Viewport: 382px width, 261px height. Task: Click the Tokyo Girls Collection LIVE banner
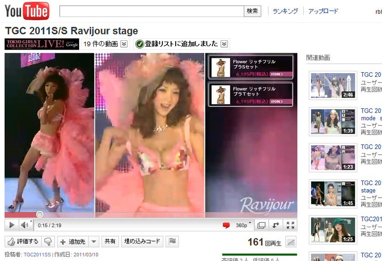[42, 44]
